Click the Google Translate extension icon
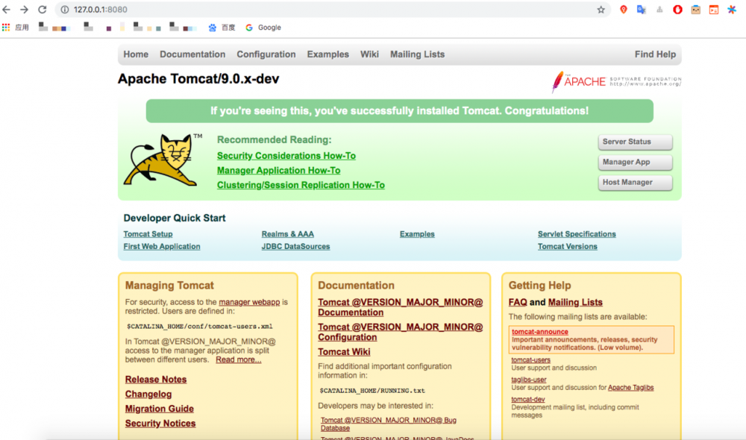Screen dimensions: 746x440 pos(643,10)
